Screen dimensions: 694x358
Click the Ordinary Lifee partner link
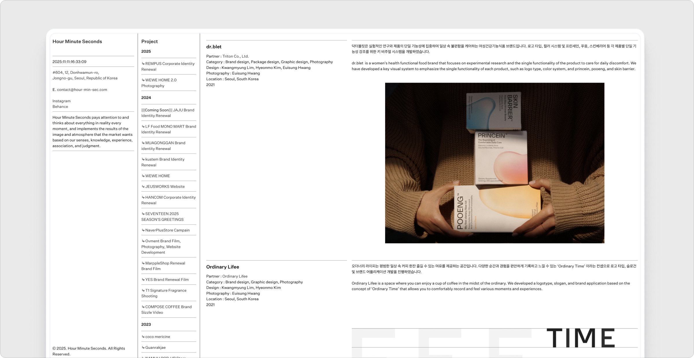pyautogui.click(x=235, y=276)
